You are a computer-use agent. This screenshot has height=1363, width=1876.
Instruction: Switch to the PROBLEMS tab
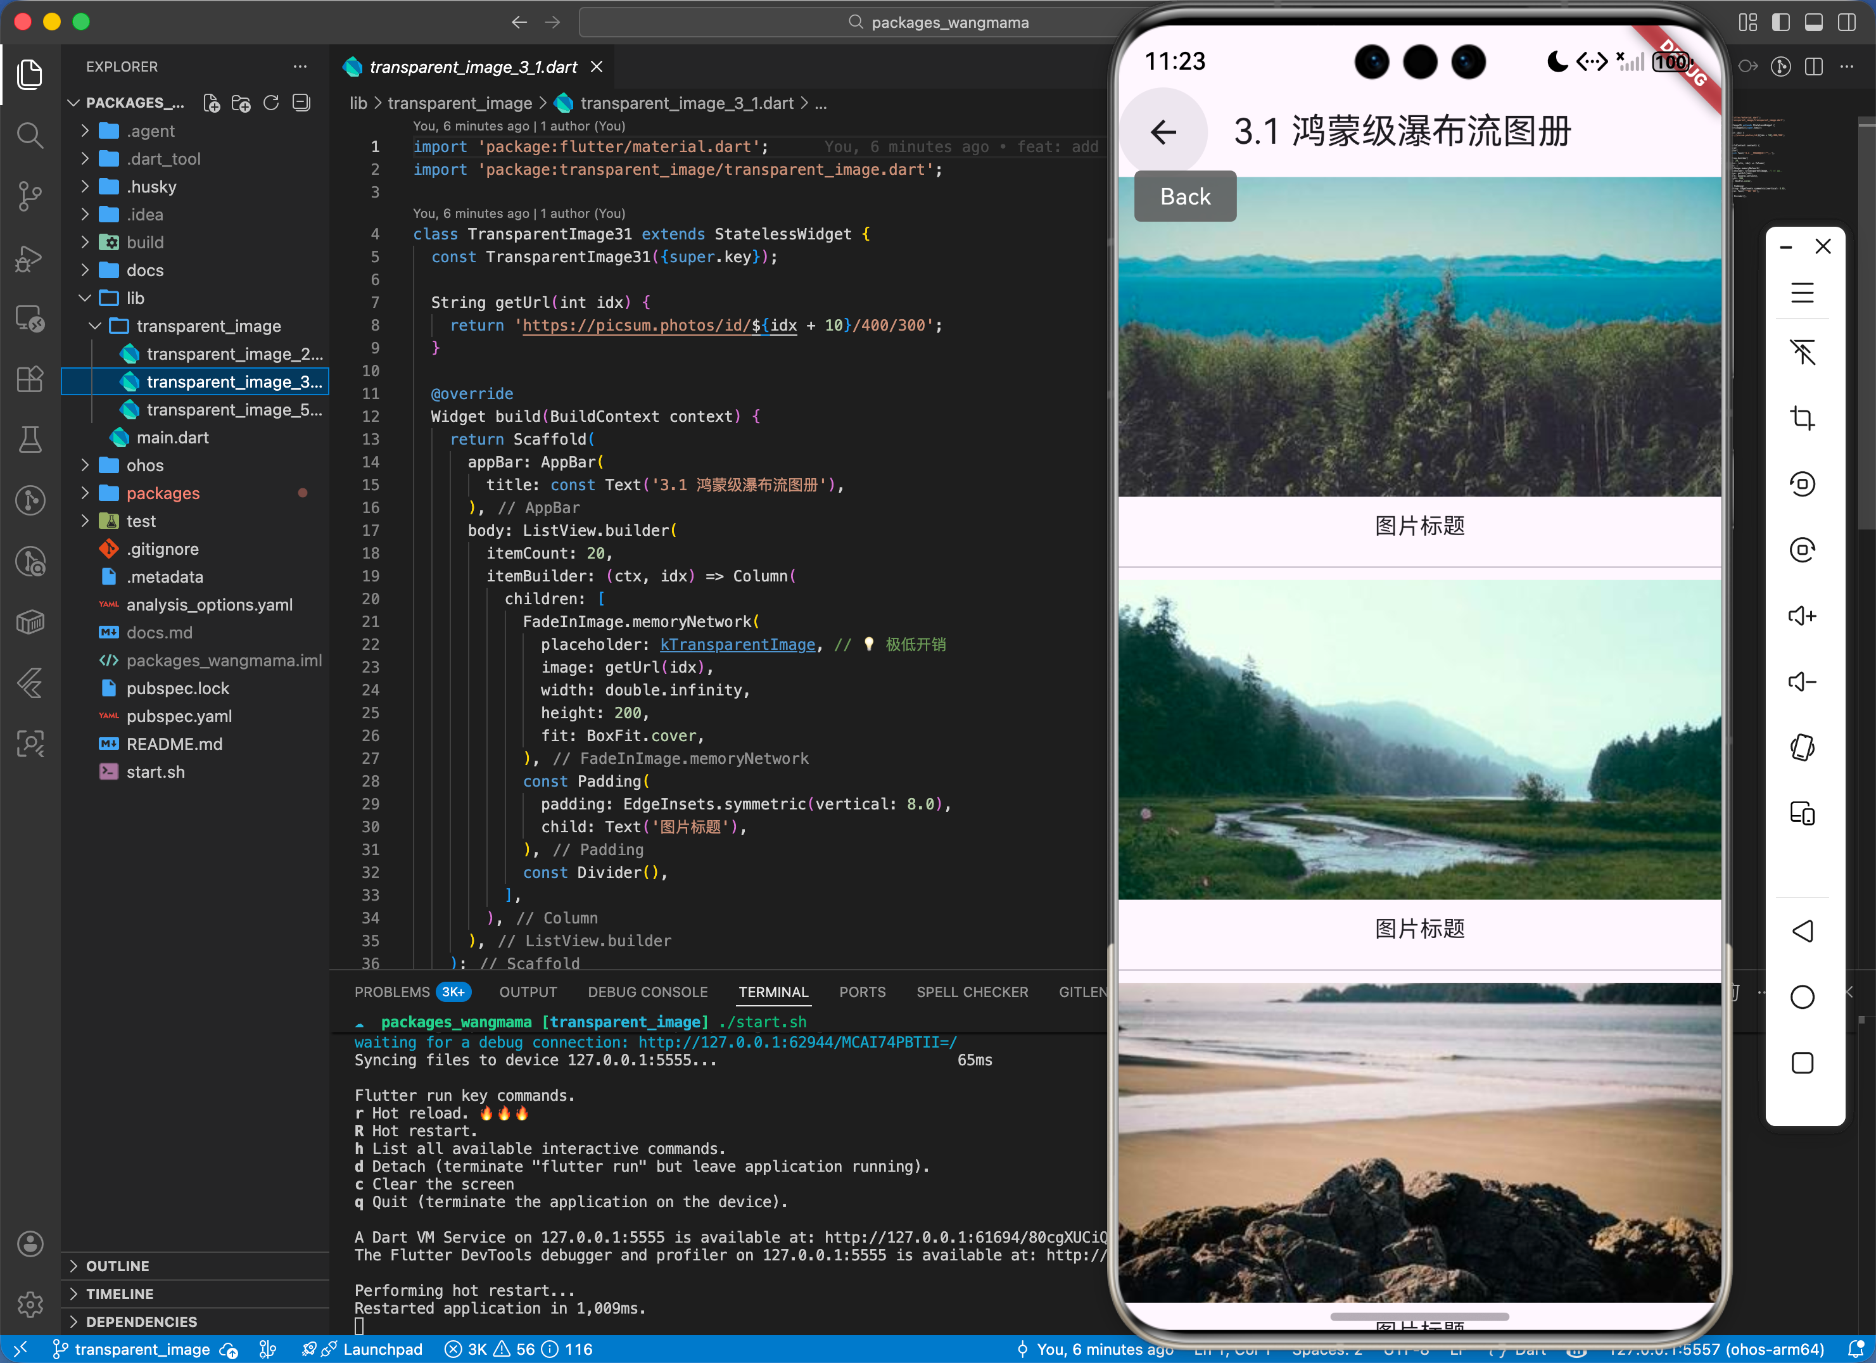pyautogui.click(x=392, y=992)
